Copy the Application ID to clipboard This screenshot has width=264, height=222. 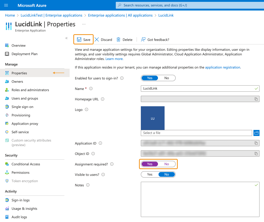tap(256, 143)
